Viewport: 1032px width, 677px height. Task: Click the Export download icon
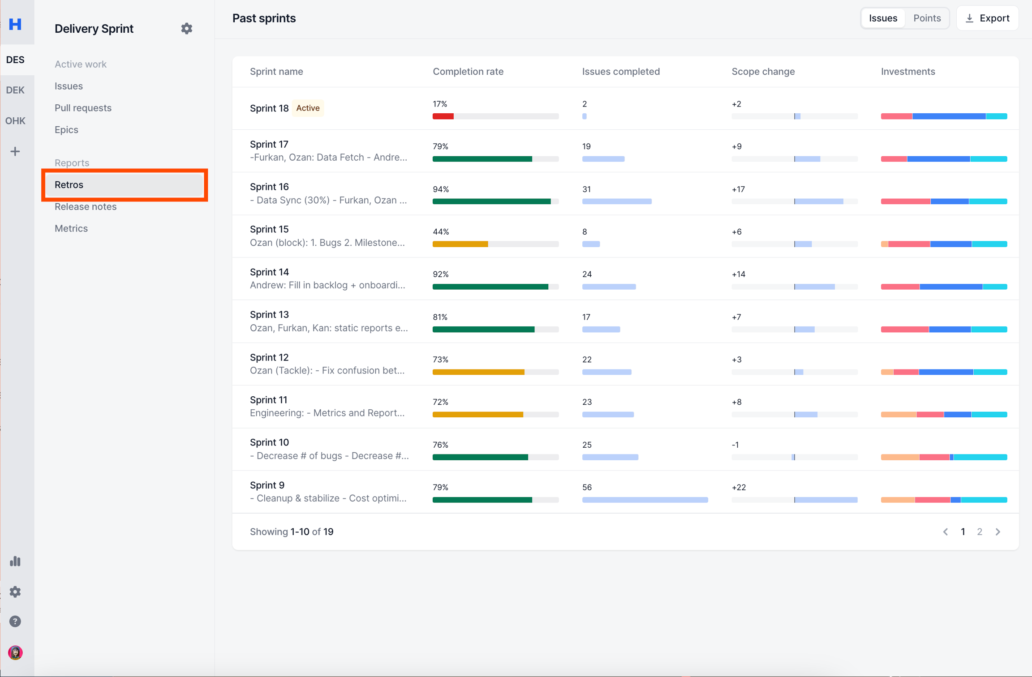[x=969, y=18]
